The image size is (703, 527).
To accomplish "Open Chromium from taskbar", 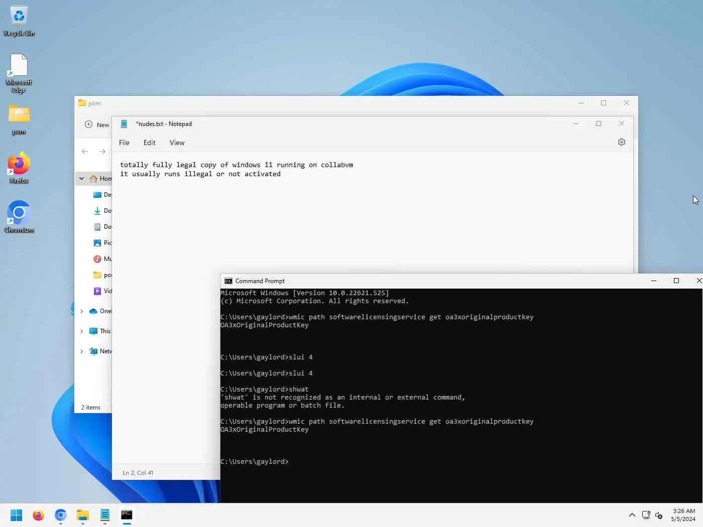I will tap(60, 515).
